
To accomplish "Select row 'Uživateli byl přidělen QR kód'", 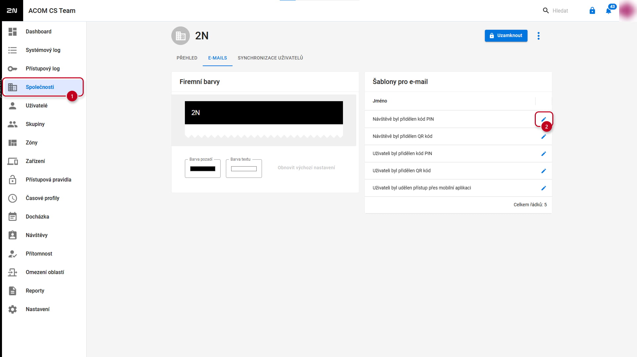I will pos(458,171).
